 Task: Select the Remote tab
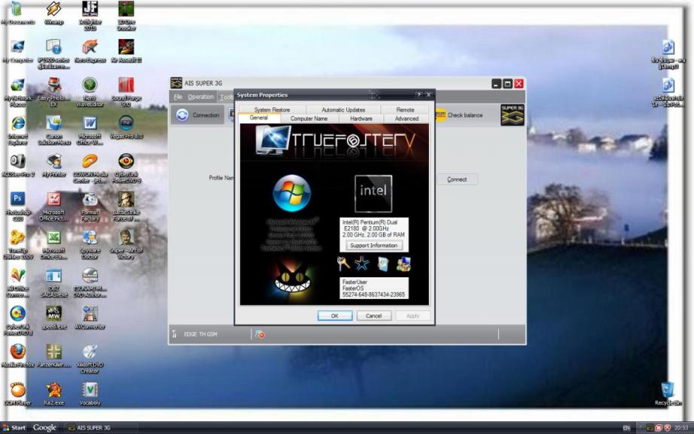pyautogui.click(x=405, y=109)
